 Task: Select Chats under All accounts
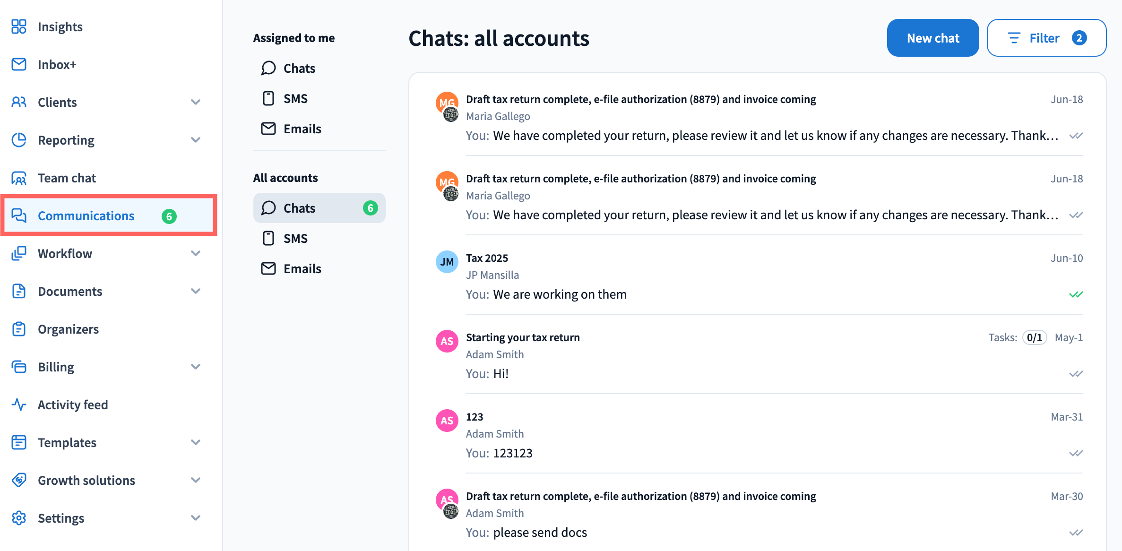pos(319,208)
